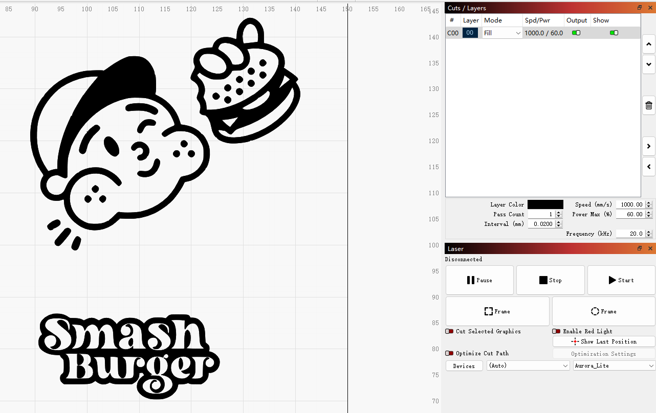Select the burger boy face graphic
This screenshot has height=413, width=656.
(x=119, y=153)
